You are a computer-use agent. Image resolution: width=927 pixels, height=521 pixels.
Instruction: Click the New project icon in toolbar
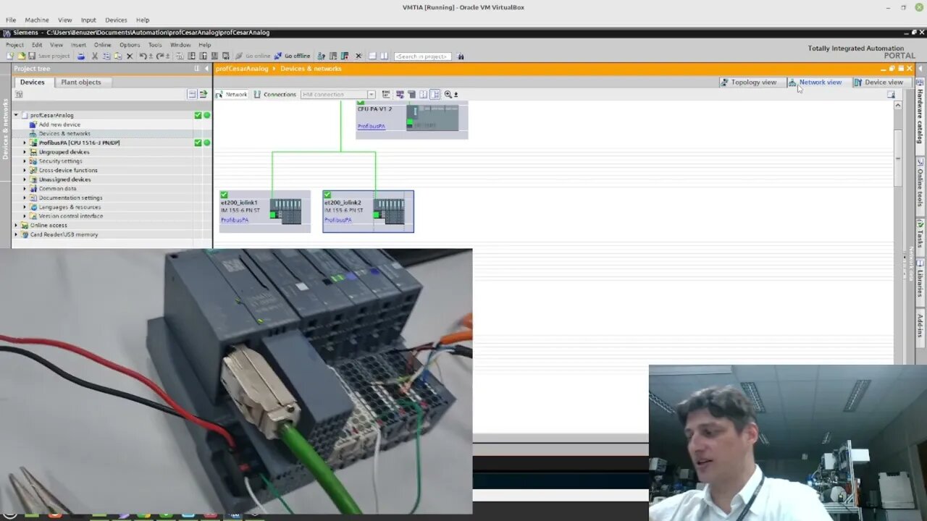tap(10, 56)
